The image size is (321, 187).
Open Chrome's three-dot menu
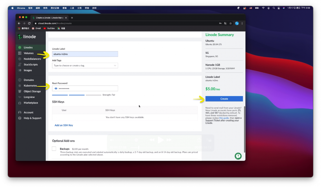(242, 23)
